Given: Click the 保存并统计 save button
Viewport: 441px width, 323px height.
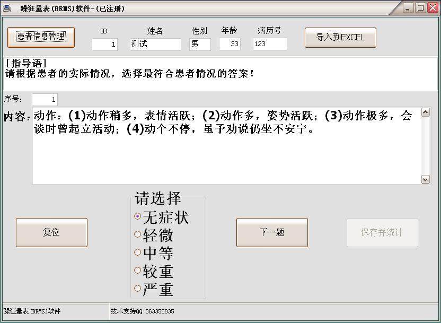Looking at the screenshot, I should coord(382,232).
